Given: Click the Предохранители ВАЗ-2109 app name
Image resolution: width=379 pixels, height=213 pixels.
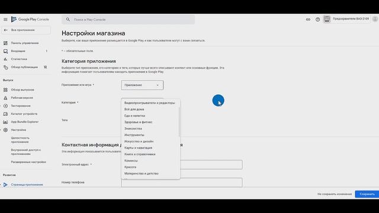Looking at the screenshot, I should point(351,18).
